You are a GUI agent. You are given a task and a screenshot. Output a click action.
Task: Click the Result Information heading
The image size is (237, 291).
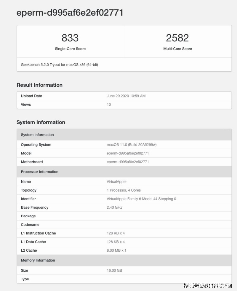[40, 85]
